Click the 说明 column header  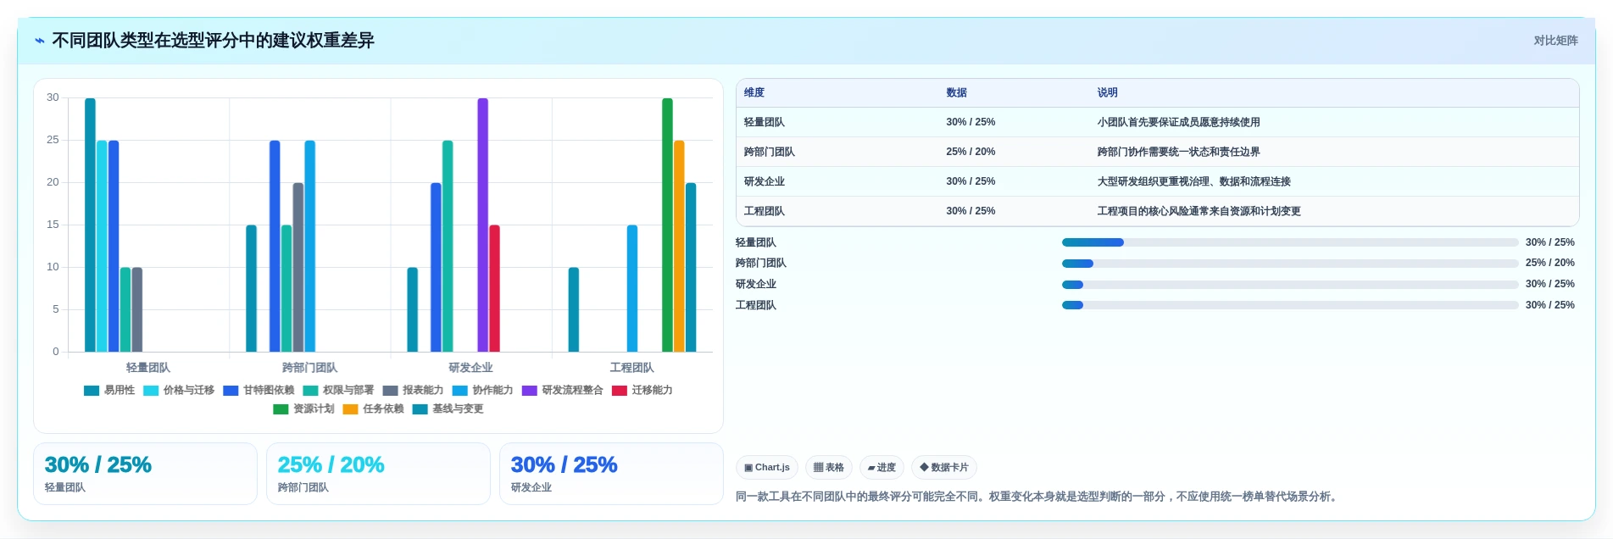point(1108,93)
